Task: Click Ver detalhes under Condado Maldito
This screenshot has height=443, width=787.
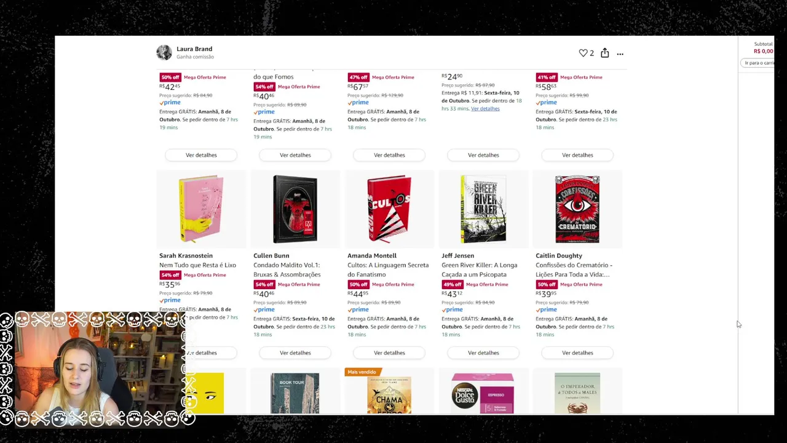Action: click(295, 353)
